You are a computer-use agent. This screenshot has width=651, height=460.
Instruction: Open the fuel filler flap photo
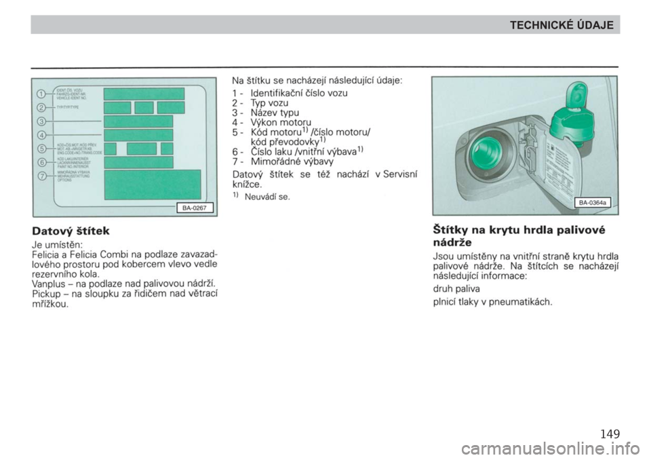pos(525,145)
